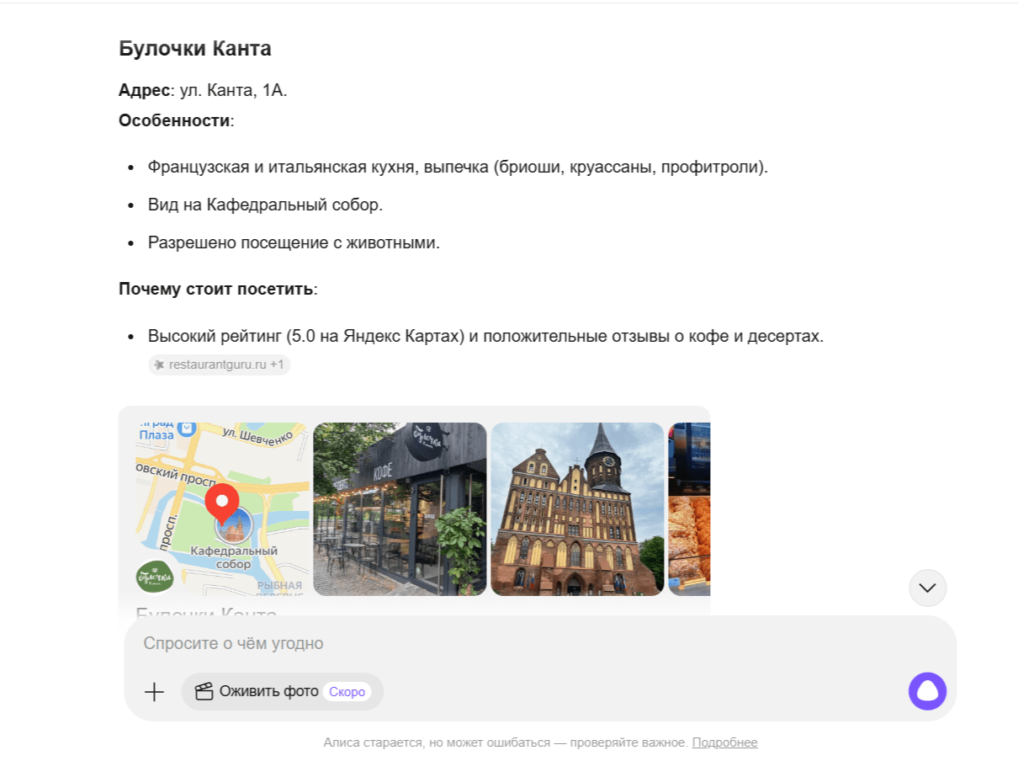The width and height of the screenshot is (1018, 761).
Task: Open the restaurantguru.ru +1 sources chip
Action: click(x=220, y=365)
